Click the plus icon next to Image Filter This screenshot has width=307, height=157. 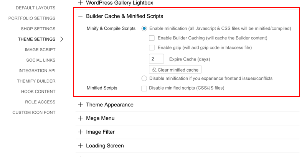click(x=80, y=132)
